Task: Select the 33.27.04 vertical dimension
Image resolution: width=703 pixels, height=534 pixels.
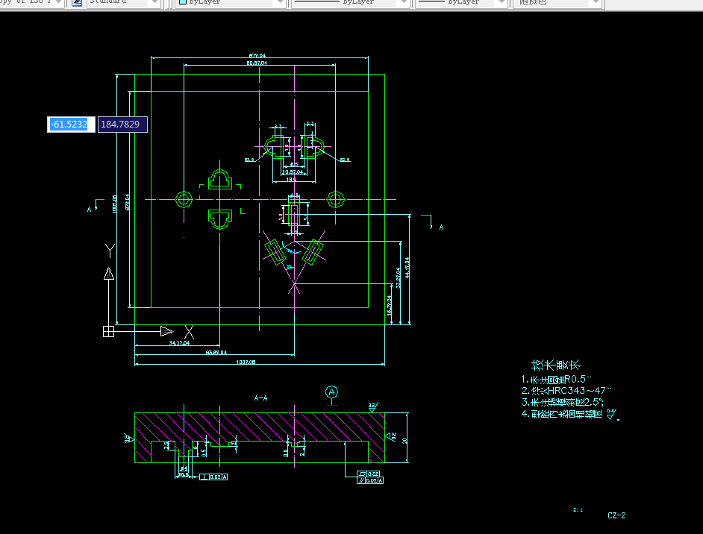Action: [398, 277]
